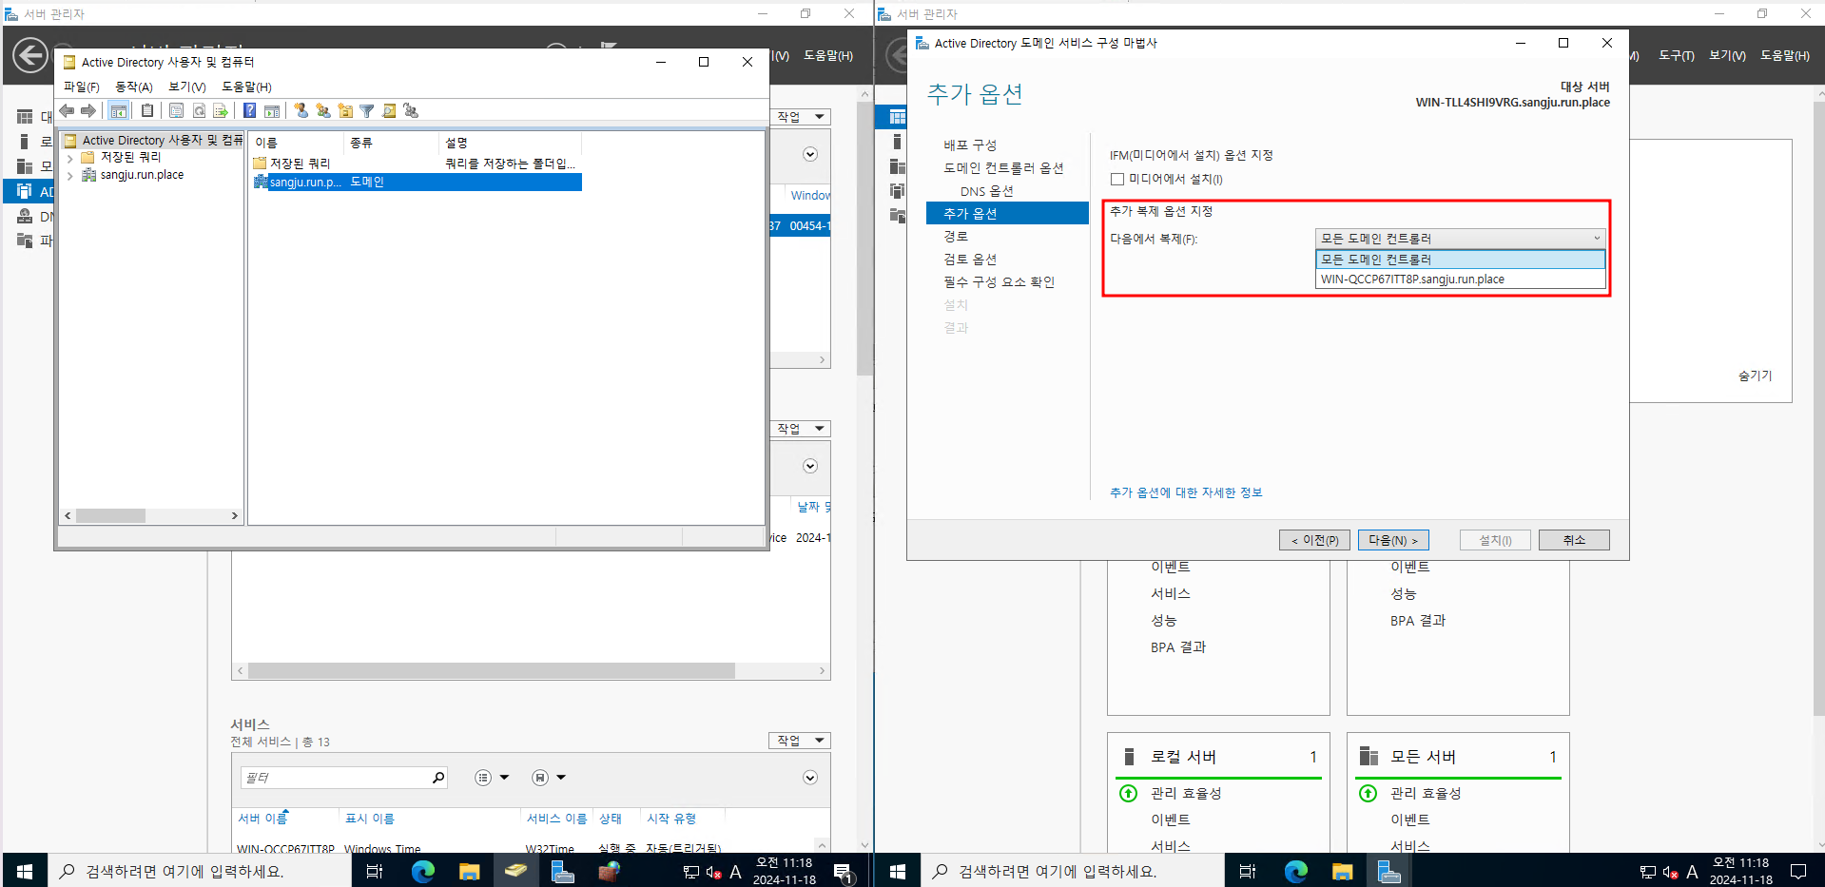Click the blue Help question-mark icon
This screenshot has height=887, width=1825.
249,111
